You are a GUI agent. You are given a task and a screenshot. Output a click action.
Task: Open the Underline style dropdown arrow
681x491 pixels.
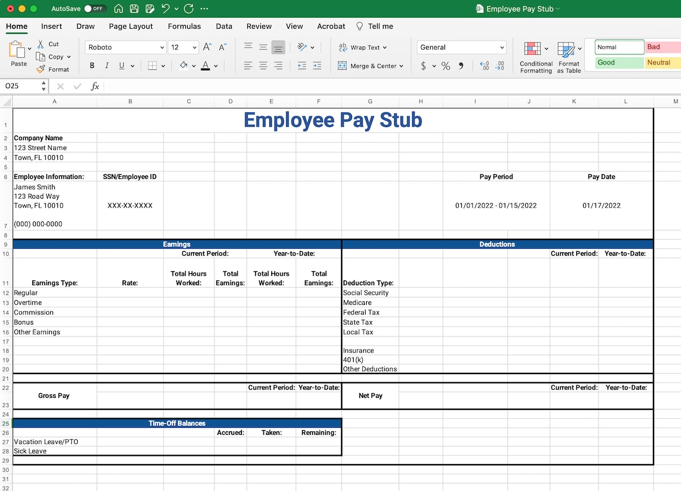point(132,66)
